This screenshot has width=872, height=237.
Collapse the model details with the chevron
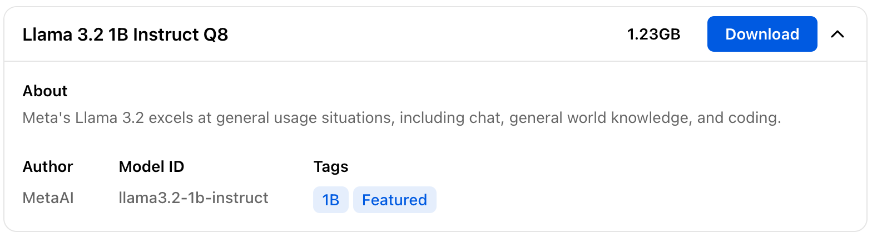point(837,34)
